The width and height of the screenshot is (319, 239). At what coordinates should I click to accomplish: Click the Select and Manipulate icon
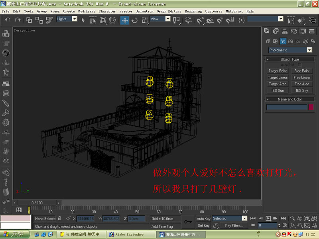click(188, 20)
